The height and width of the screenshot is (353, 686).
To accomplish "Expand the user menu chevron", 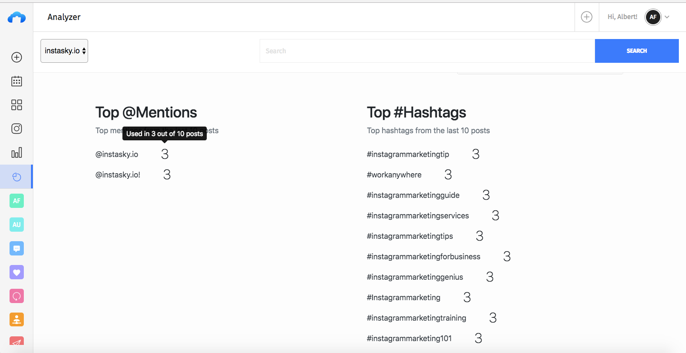I will click(x=667, y=17).
